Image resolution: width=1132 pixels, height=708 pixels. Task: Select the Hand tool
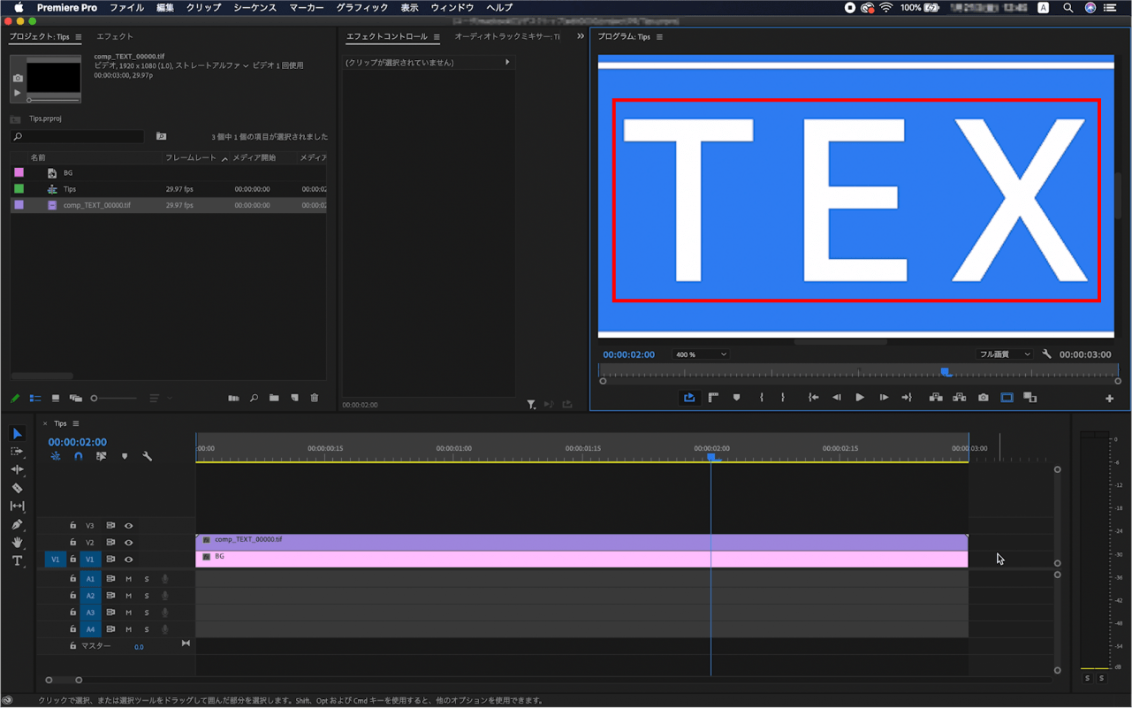17,543
